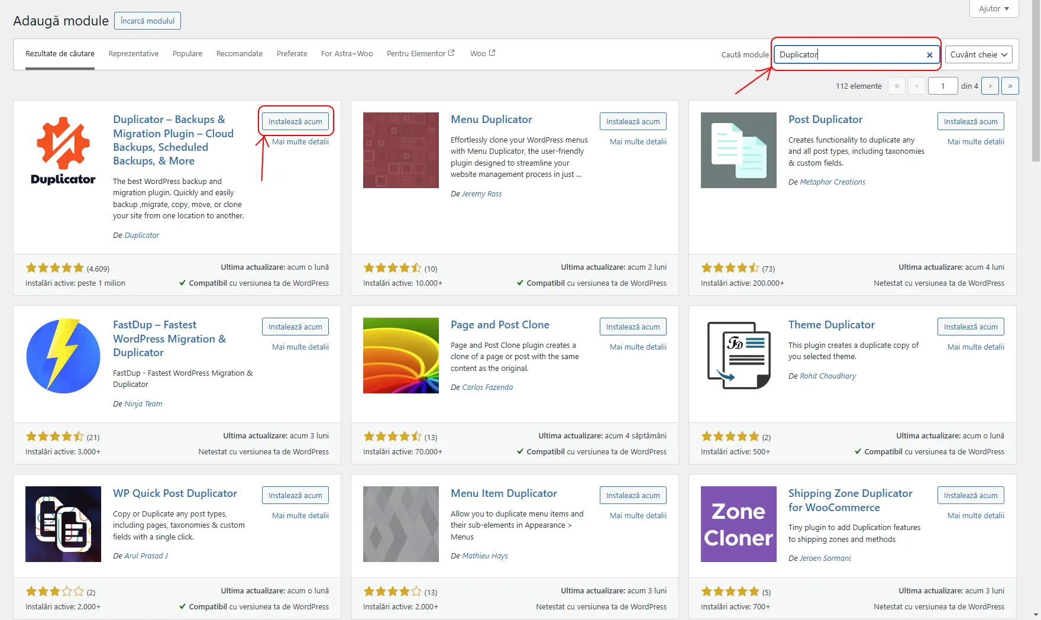Screen dimensions: 1041x620
Task: Click Page and Post Clone rainbow icon
Action: click(401, 356)
